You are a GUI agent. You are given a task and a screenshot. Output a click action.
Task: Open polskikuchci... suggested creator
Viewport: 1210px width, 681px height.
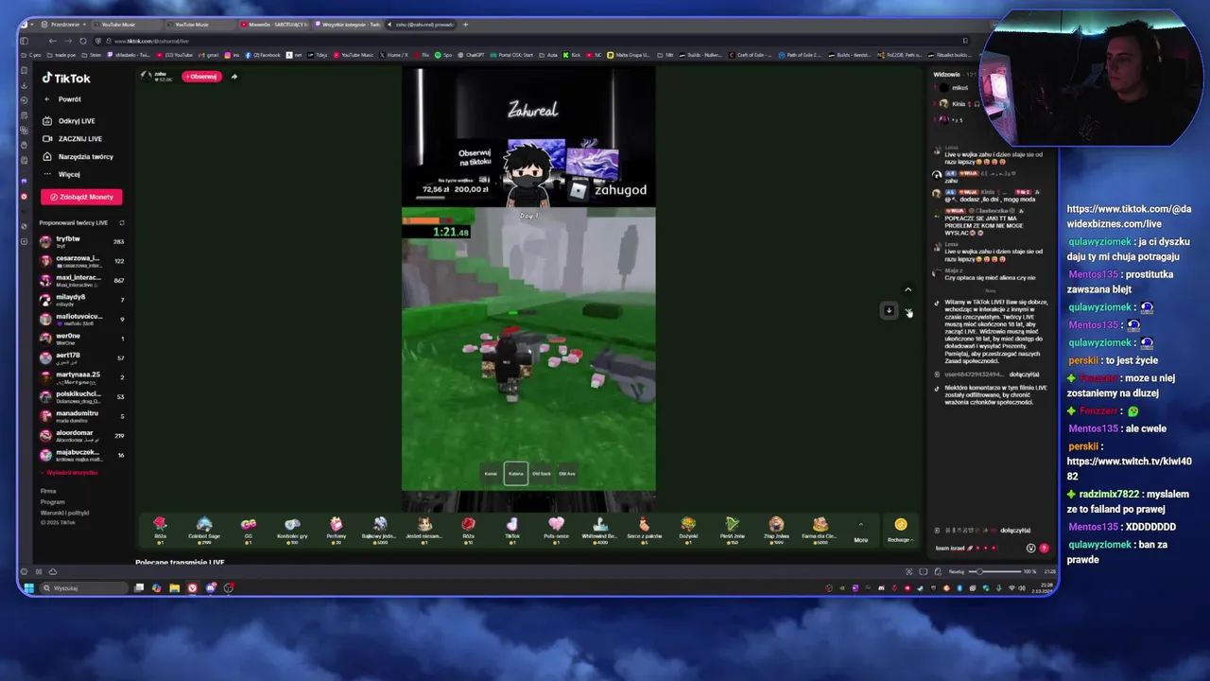[81, 396]
